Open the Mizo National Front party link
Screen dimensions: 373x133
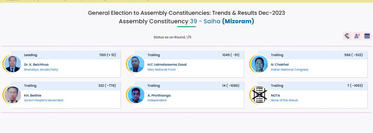click(x=162, y=70)
